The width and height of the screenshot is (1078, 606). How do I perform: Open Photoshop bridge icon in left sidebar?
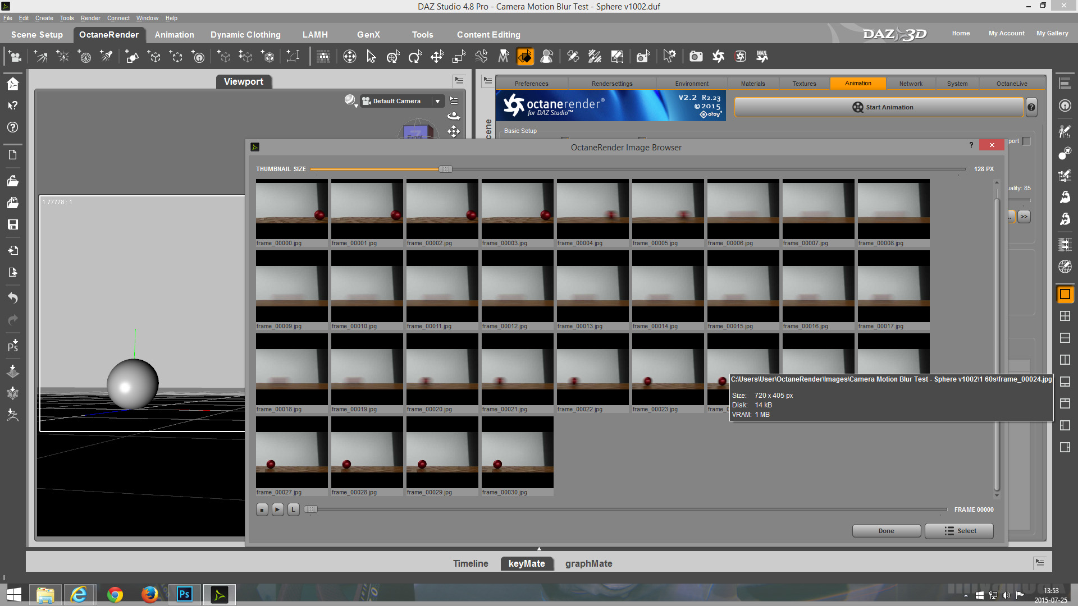click(13, 345)
